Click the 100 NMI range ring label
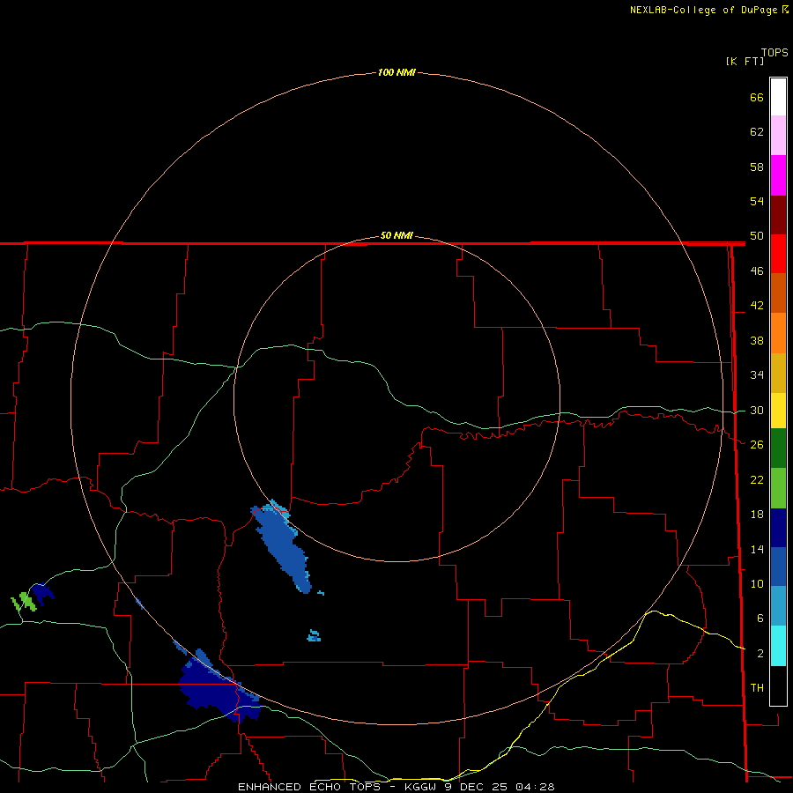793x793 pixels. coord(396,72)
